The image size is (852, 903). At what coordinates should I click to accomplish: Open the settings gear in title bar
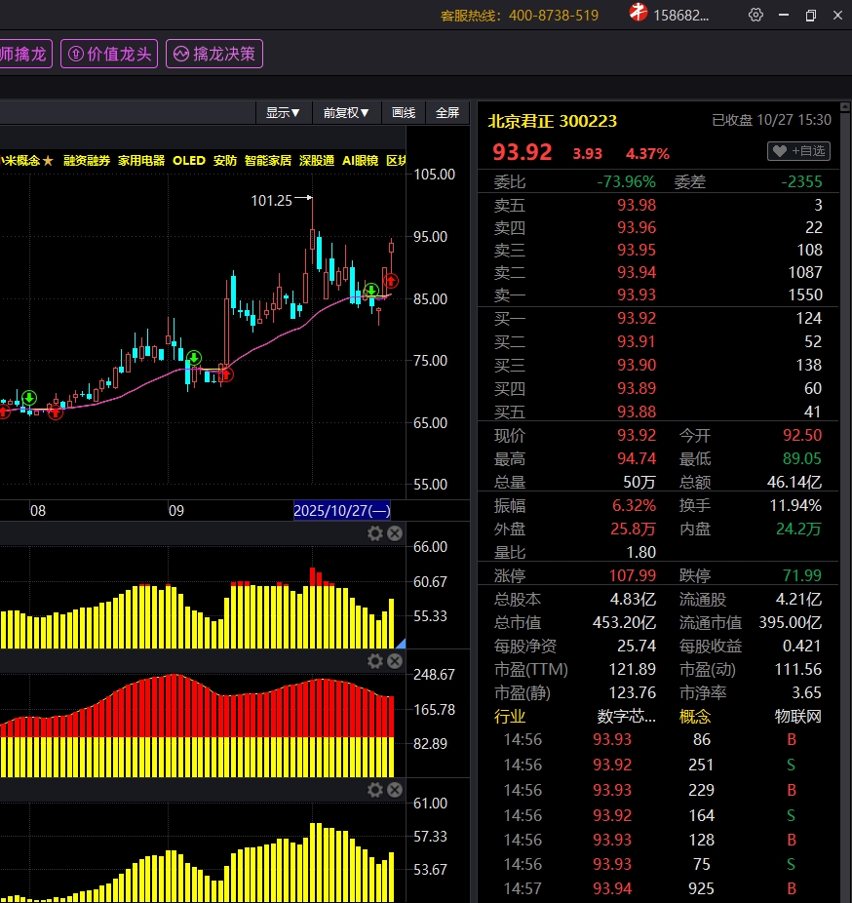coord(755,15)
